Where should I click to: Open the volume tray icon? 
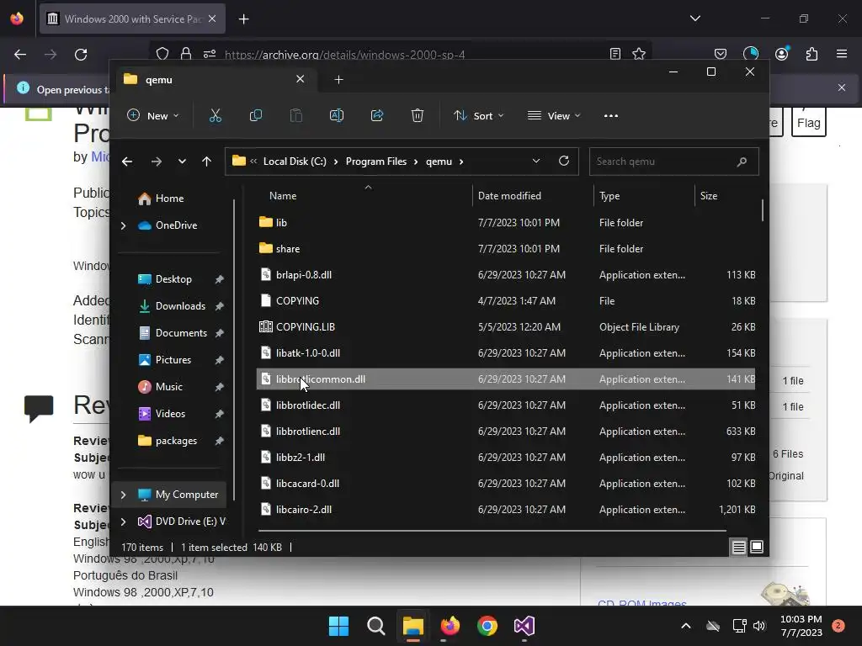pos(760,626)
